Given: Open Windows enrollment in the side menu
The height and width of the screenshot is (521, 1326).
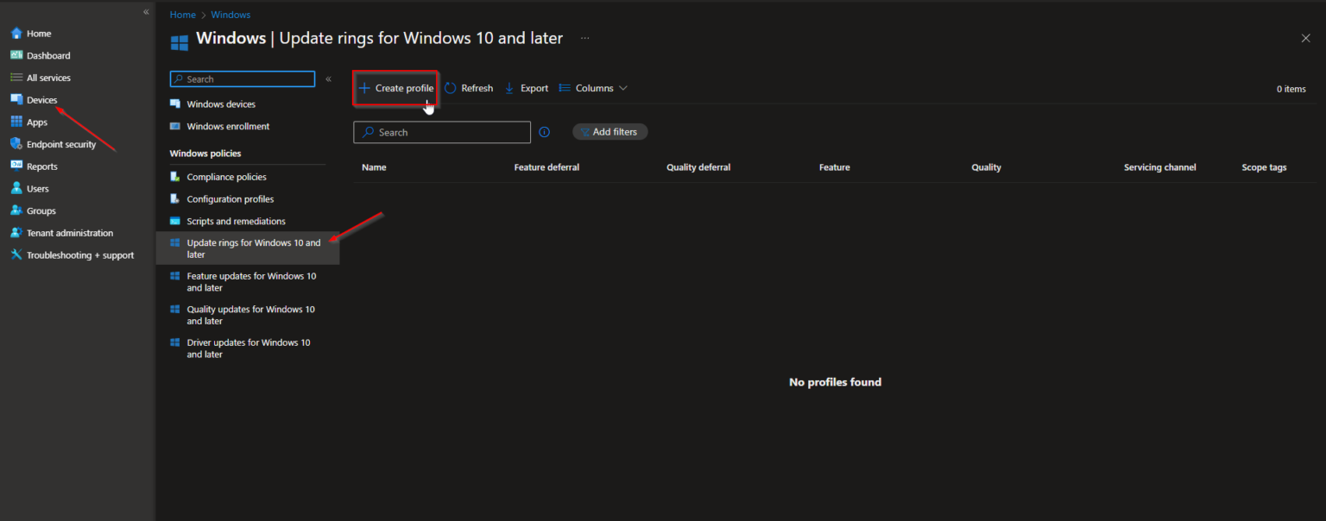Looking at the screenshot, I should tap(228, 127).
